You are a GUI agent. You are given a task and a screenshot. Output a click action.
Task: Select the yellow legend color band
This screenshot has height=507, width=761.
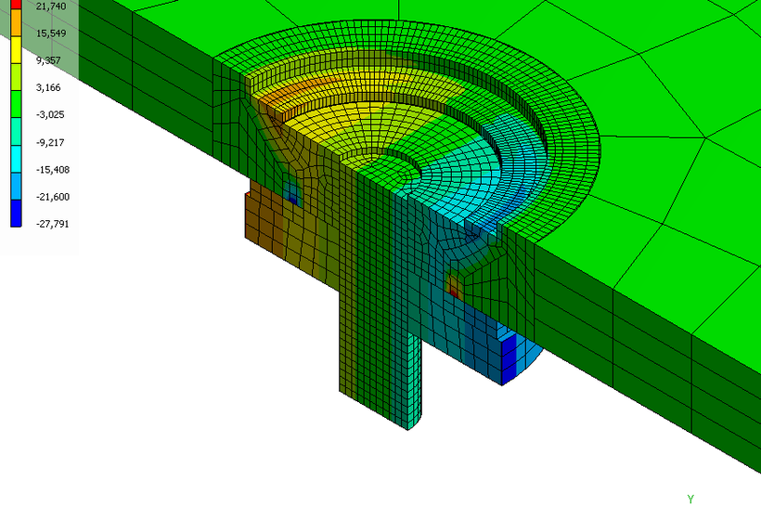click(16, 49)
